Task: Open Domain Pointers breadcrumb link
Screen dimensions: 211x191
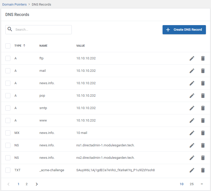Action: pyautogui.click(x=14, y=5)
